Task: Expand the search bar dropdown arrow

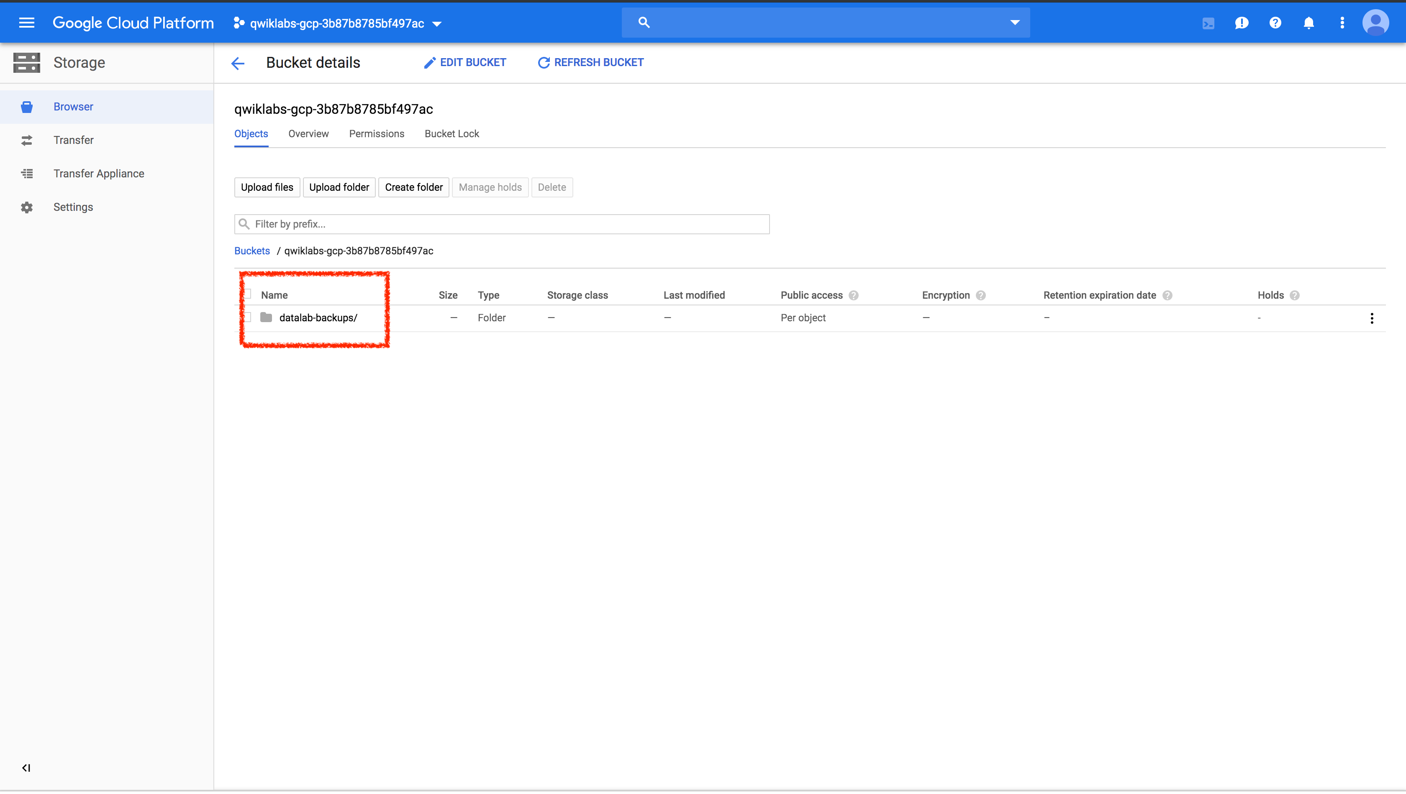Action: (1015, 23)
